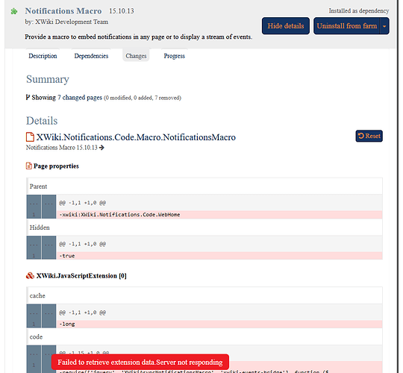Click the XWiki.JavaScriptExtension object cubes icon

click(x=30, y=275)
